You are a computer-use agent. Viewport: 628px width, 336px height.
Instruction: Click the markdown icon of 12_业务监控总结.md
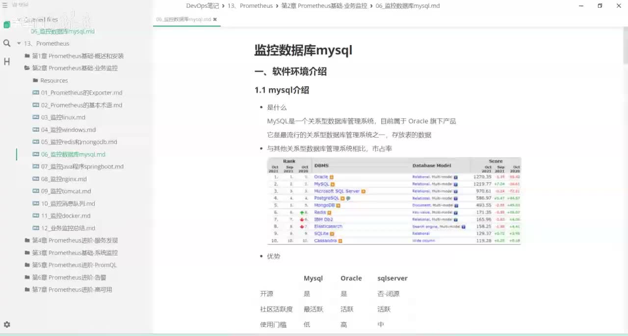35,228
